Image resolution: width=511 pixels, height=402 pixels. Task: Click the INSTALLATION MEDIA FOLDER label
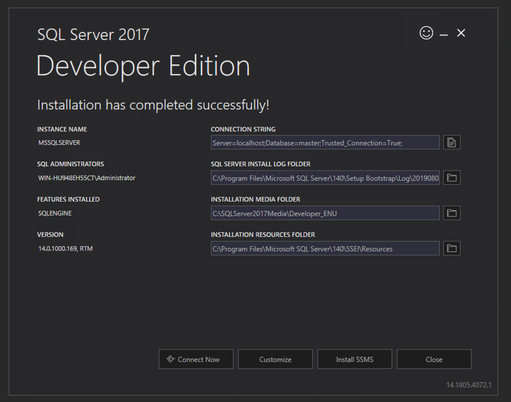coord(256,199)
